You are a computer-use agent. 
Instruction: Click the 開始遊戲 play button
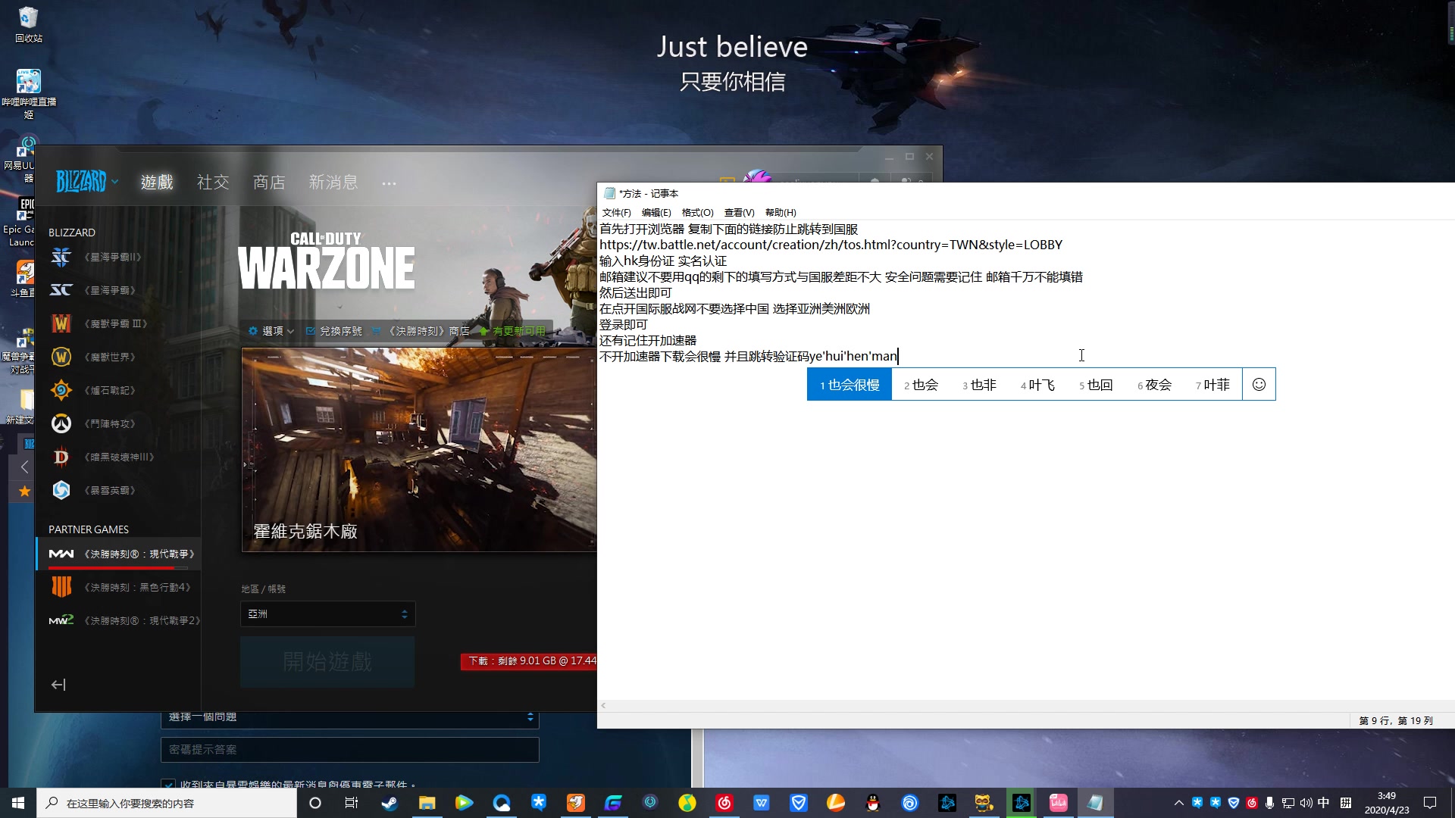(x=327, y=662)
